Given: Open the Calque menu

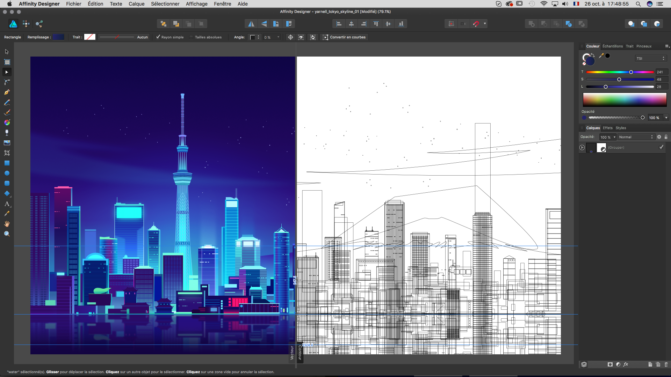Looking at the screenshot, I should point(136,4).
